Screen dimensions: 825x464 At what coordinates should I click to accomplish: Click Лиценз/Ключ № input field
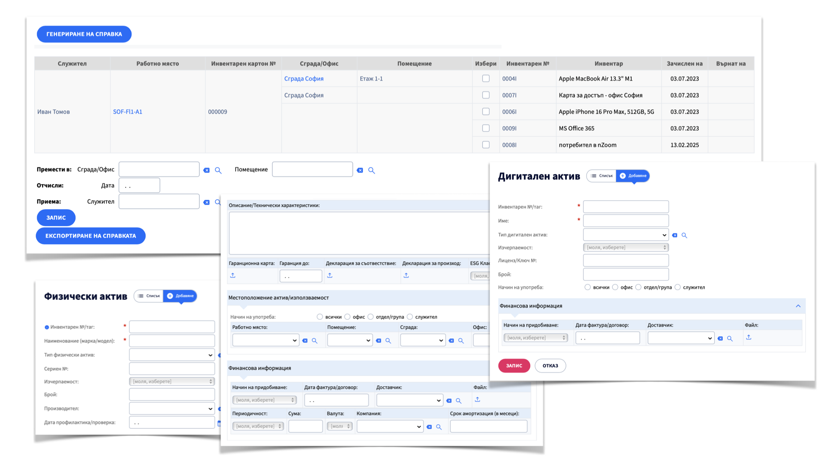coord(626,260)
